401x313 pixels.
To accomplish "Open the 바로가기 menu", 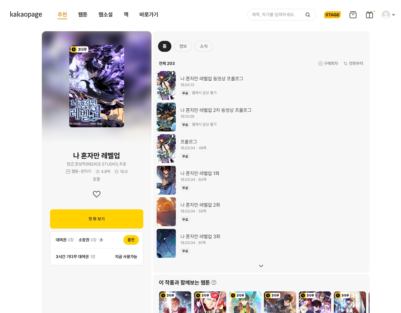I will click(x=149, y=15).
